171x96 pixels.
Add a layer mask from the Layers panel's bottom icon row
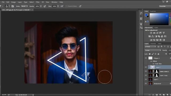[157, 95]
